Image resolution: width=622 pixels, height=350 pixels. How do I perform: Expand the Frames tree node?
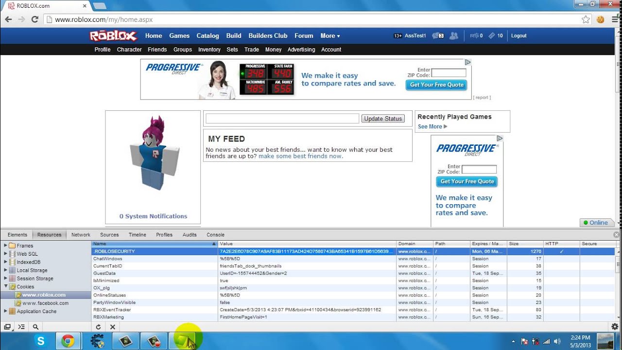click(x=6, y=245)
